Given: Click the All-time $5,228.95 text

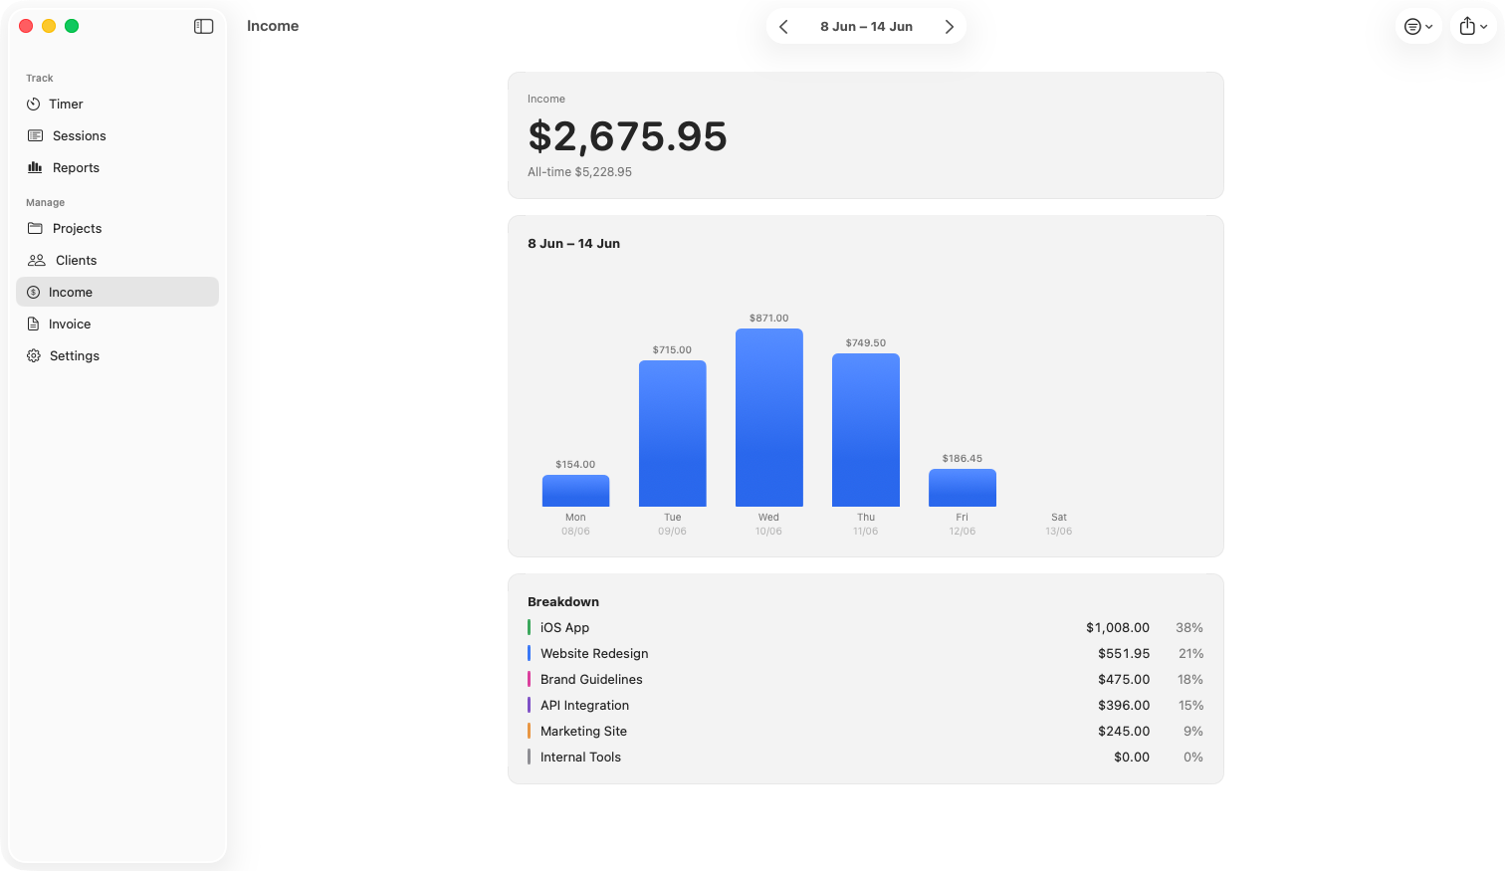Looking at the screenshot, I should 579,172.
